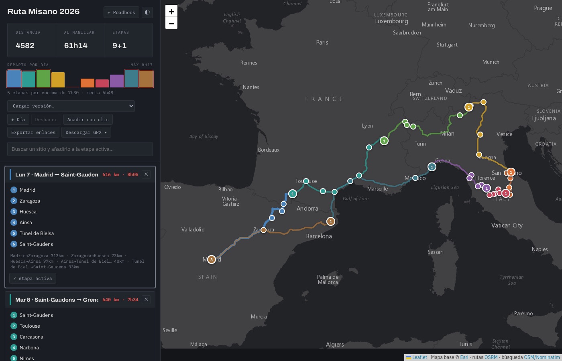Screen dimensions: 562x361
Task: Toggle the dark/light theme icon
Action: tap(147, 12)
